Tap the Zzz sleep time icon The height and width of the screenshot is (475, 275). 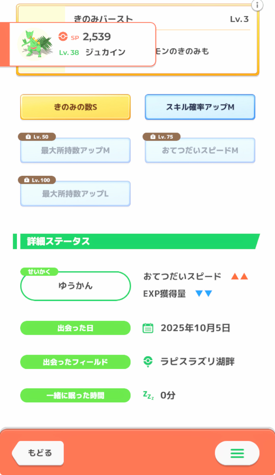(x=148, y=395)
